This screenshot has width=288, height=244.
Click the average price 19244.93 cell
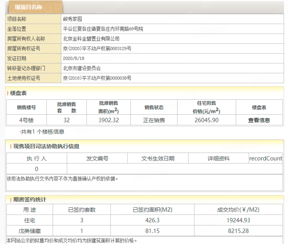[x=238, y=220]
